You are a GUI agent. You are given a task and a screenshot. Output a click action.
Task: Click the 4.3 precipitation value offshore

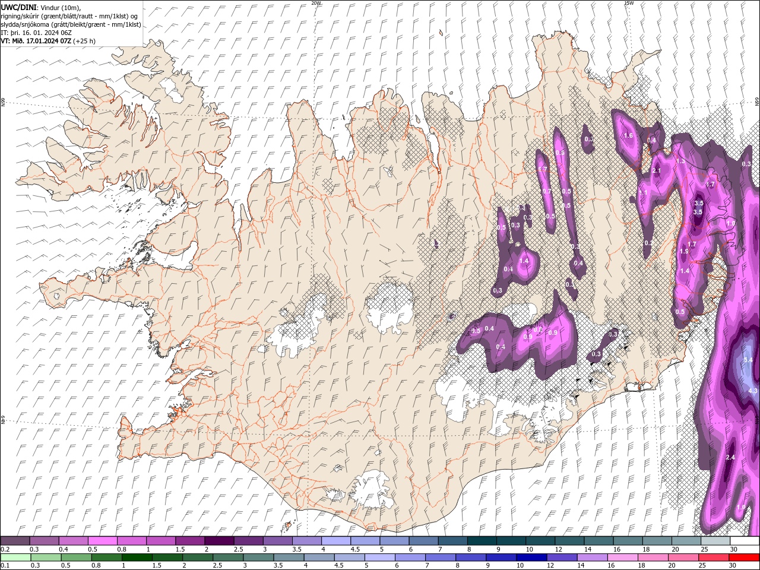(753, 391)
